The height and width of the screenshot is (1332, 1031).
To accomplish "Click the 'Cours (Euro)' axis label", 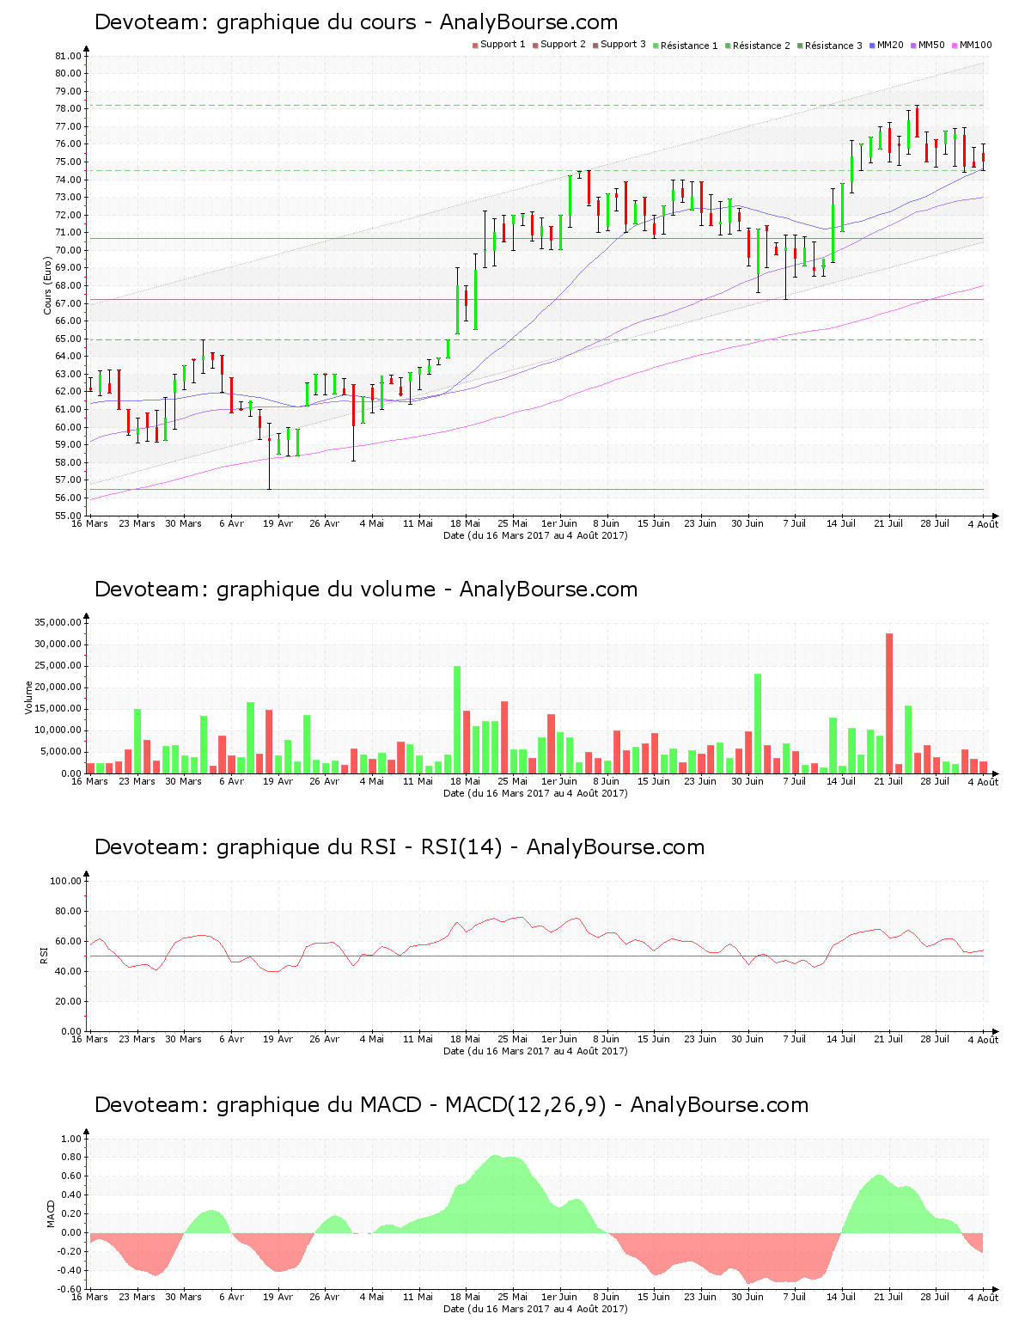I will pos(48,285).
